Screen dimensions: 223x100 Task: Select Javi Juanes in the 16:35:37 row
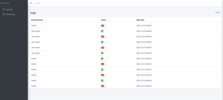[x=36, y=53]
